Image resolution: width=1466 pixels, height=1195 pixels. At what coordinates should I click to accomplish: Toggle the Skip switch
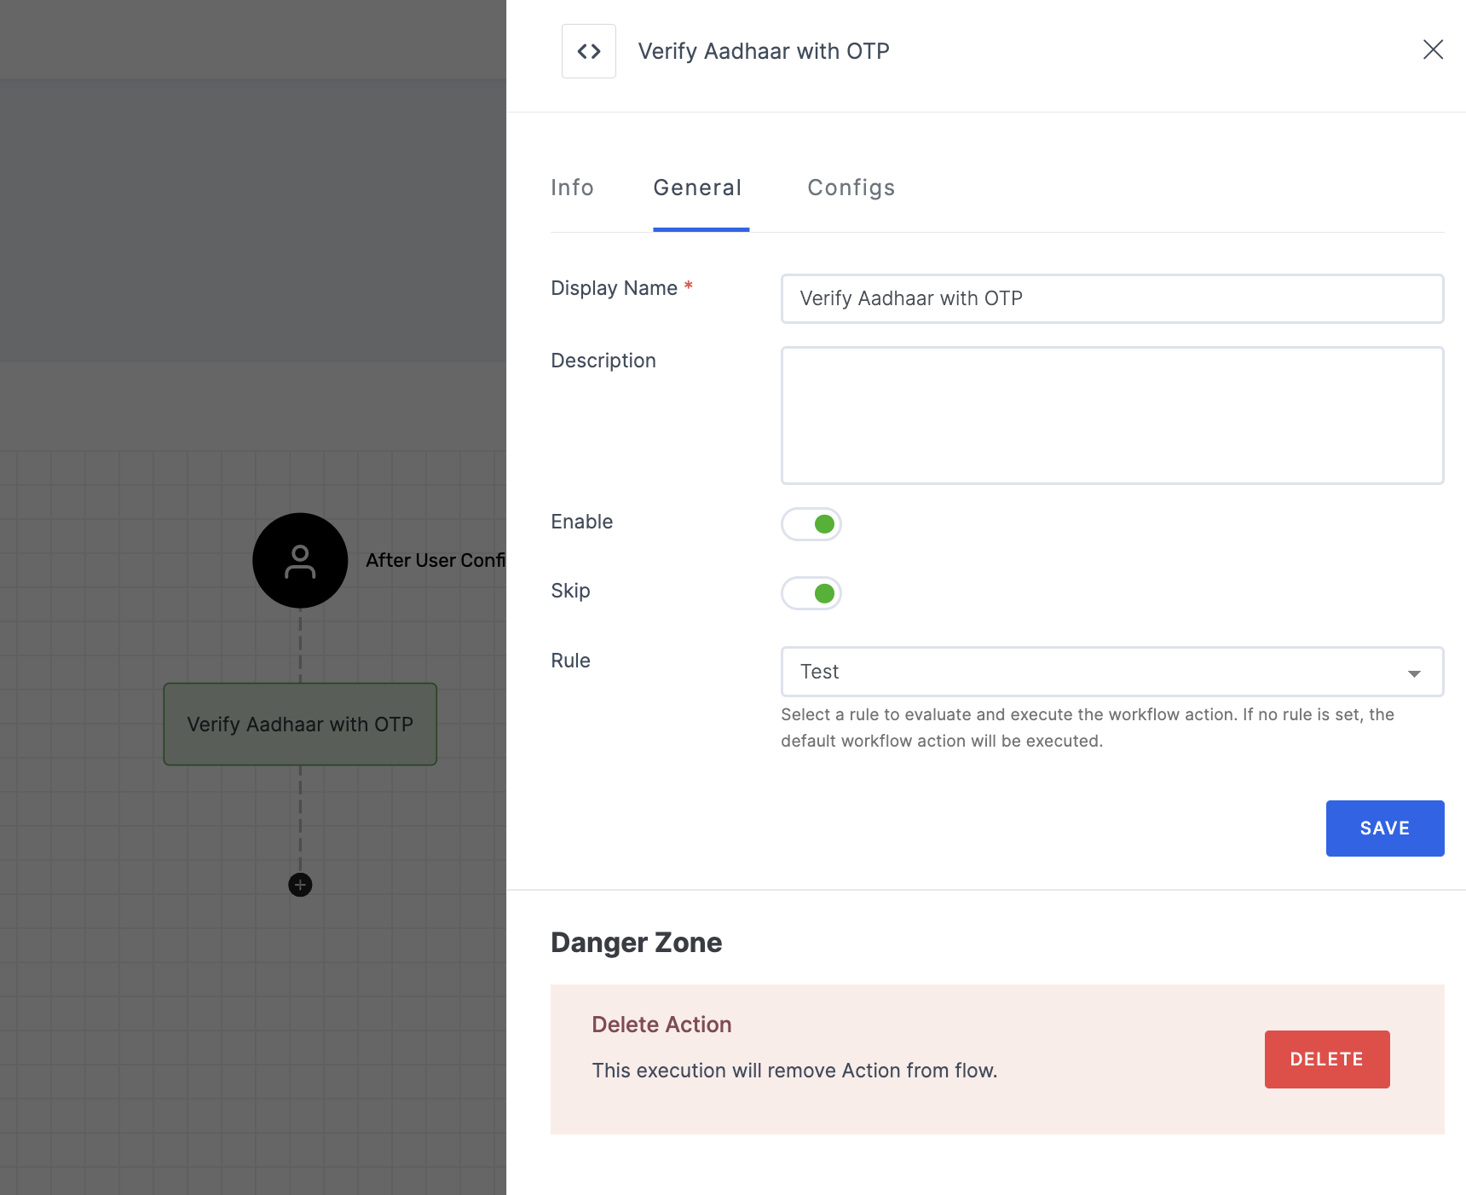[x=811, y=593]
